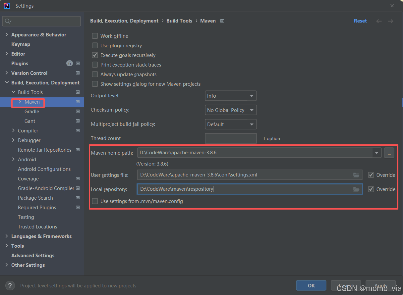
Task: Expand the Compiler node
Action: click(13, 130)
